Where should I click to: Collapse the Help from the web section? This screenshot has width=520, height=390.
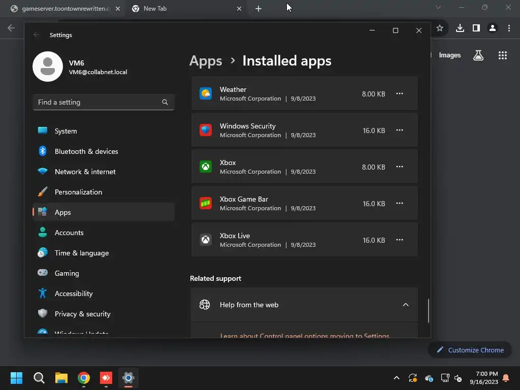tap(406, 305)
